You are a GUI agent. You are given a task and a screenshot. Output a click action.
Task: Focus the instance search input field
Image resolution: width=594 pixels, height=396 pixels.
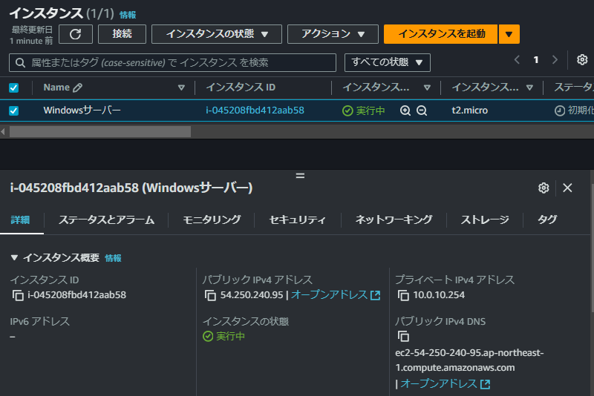tap(172, 63)
